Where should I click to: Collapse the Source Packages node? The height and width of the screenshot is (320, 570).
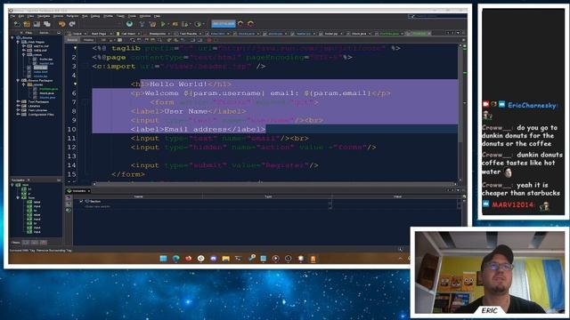(18, 81)
